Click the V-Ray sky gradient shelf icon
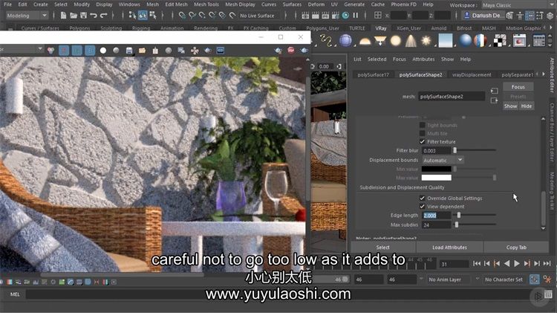The height and width of the screenshot is (313, 557). tap(446, 41)
